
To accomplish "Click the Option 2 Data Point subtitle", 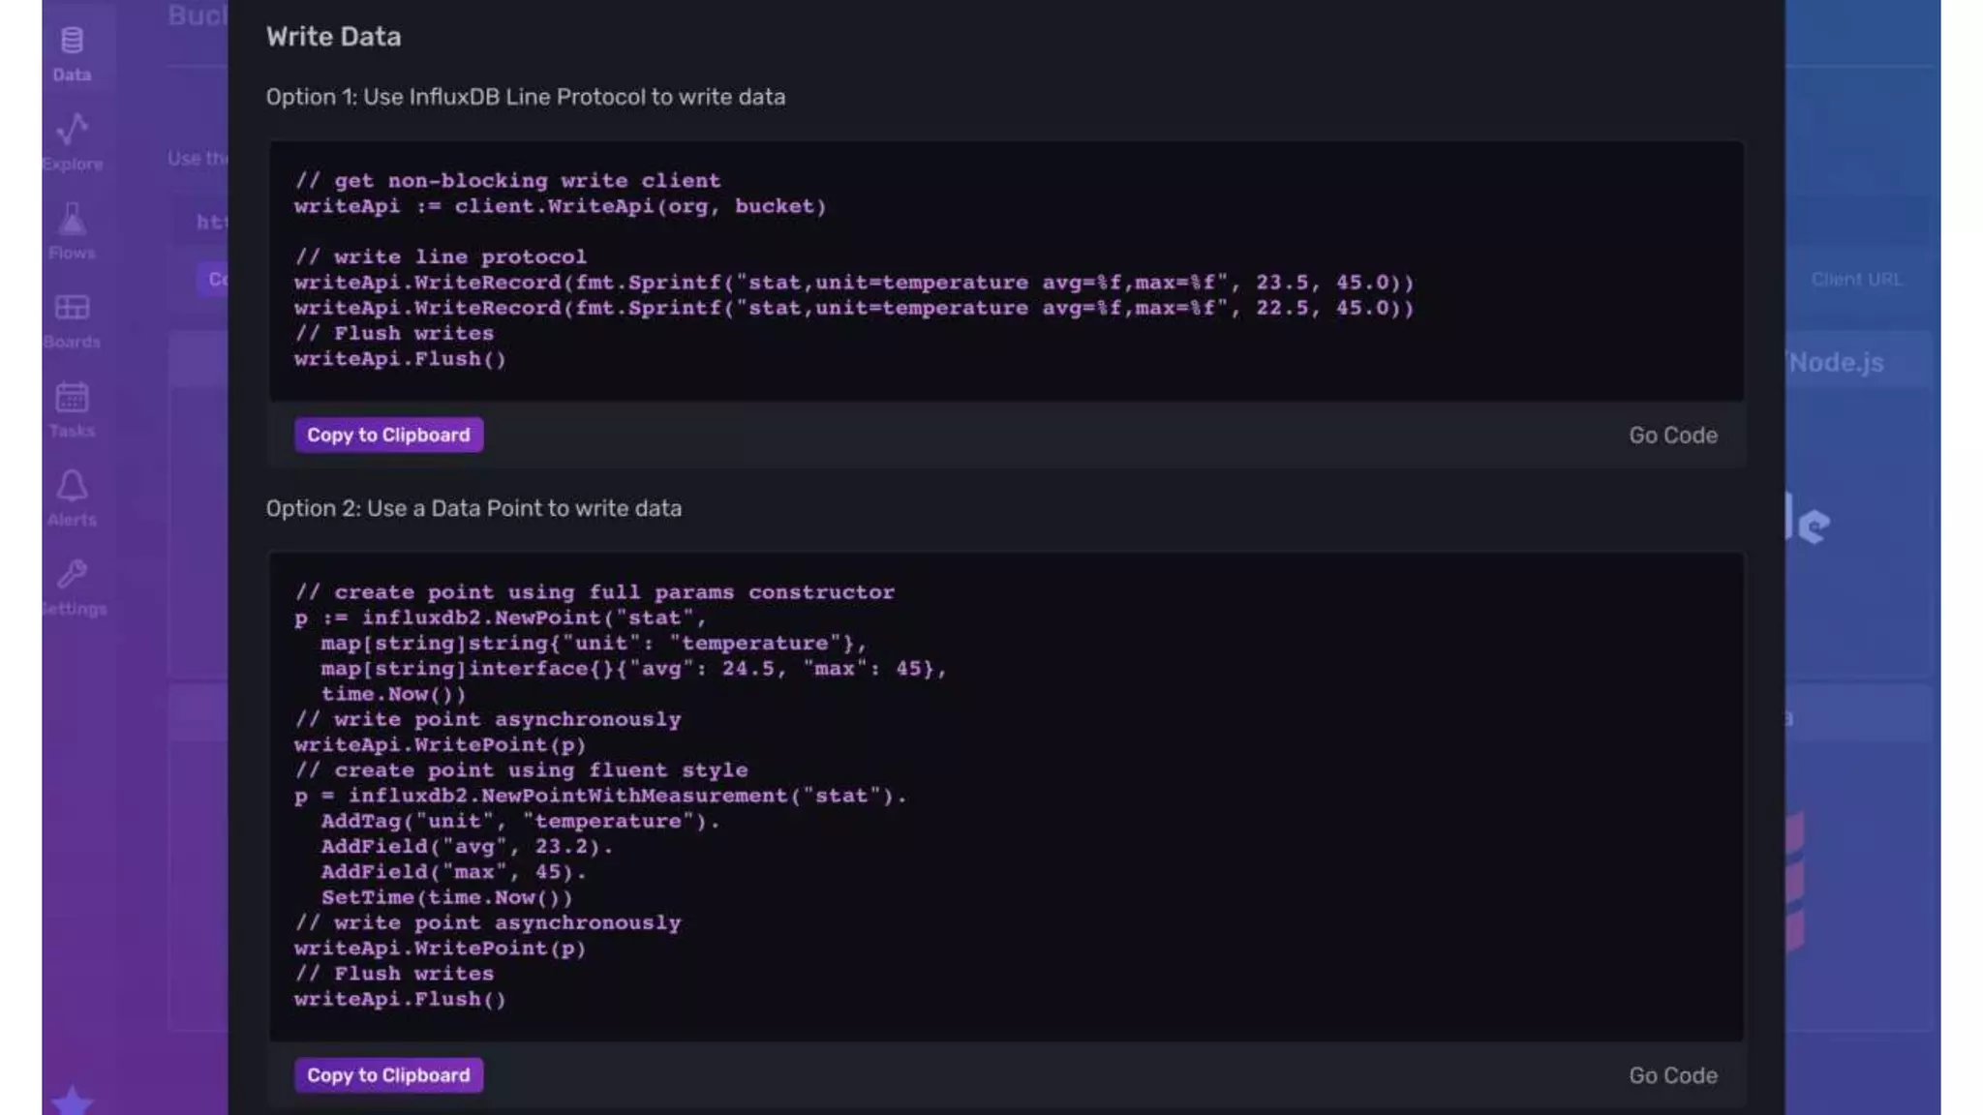I will pos(473,509).
